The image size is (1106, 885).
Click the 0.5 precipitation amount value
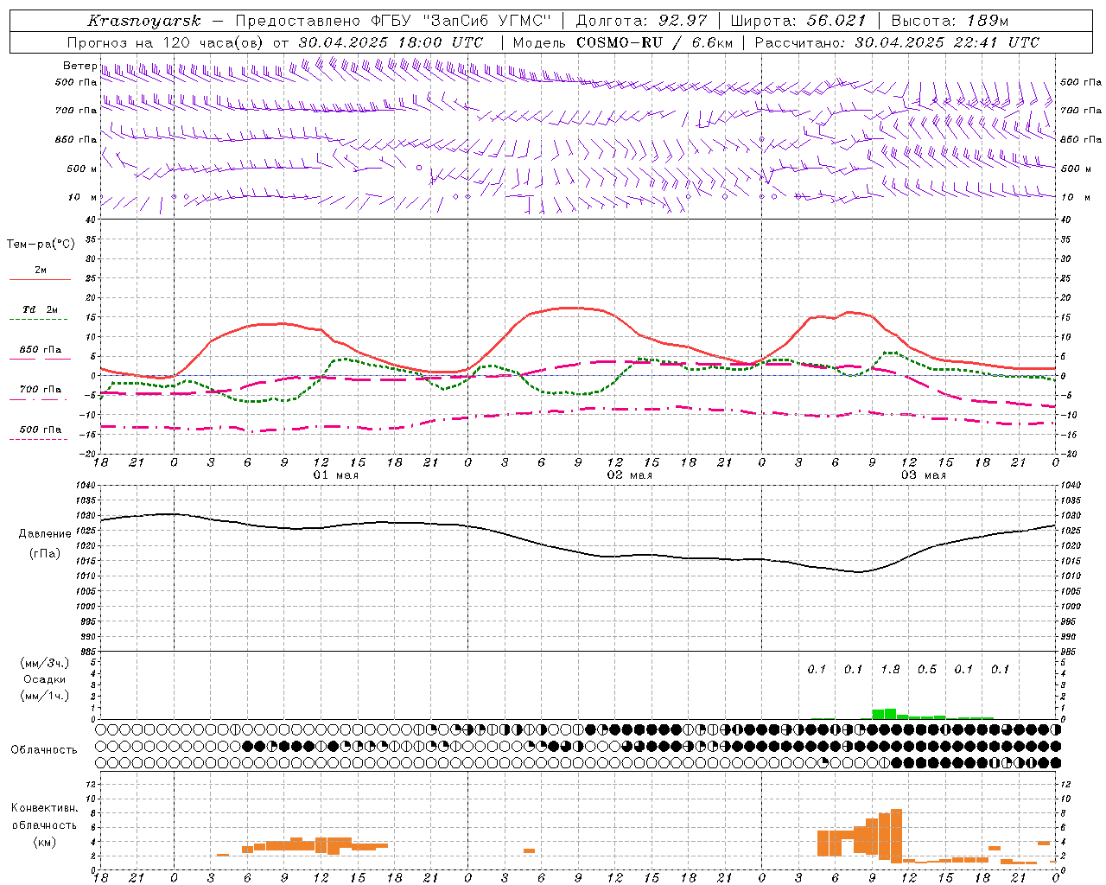927,670
